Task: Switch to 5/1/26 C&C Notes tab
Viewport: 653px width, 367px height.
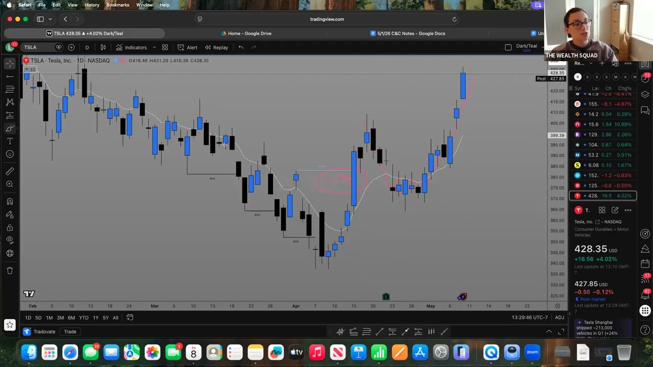Action: tap(407, 34)
